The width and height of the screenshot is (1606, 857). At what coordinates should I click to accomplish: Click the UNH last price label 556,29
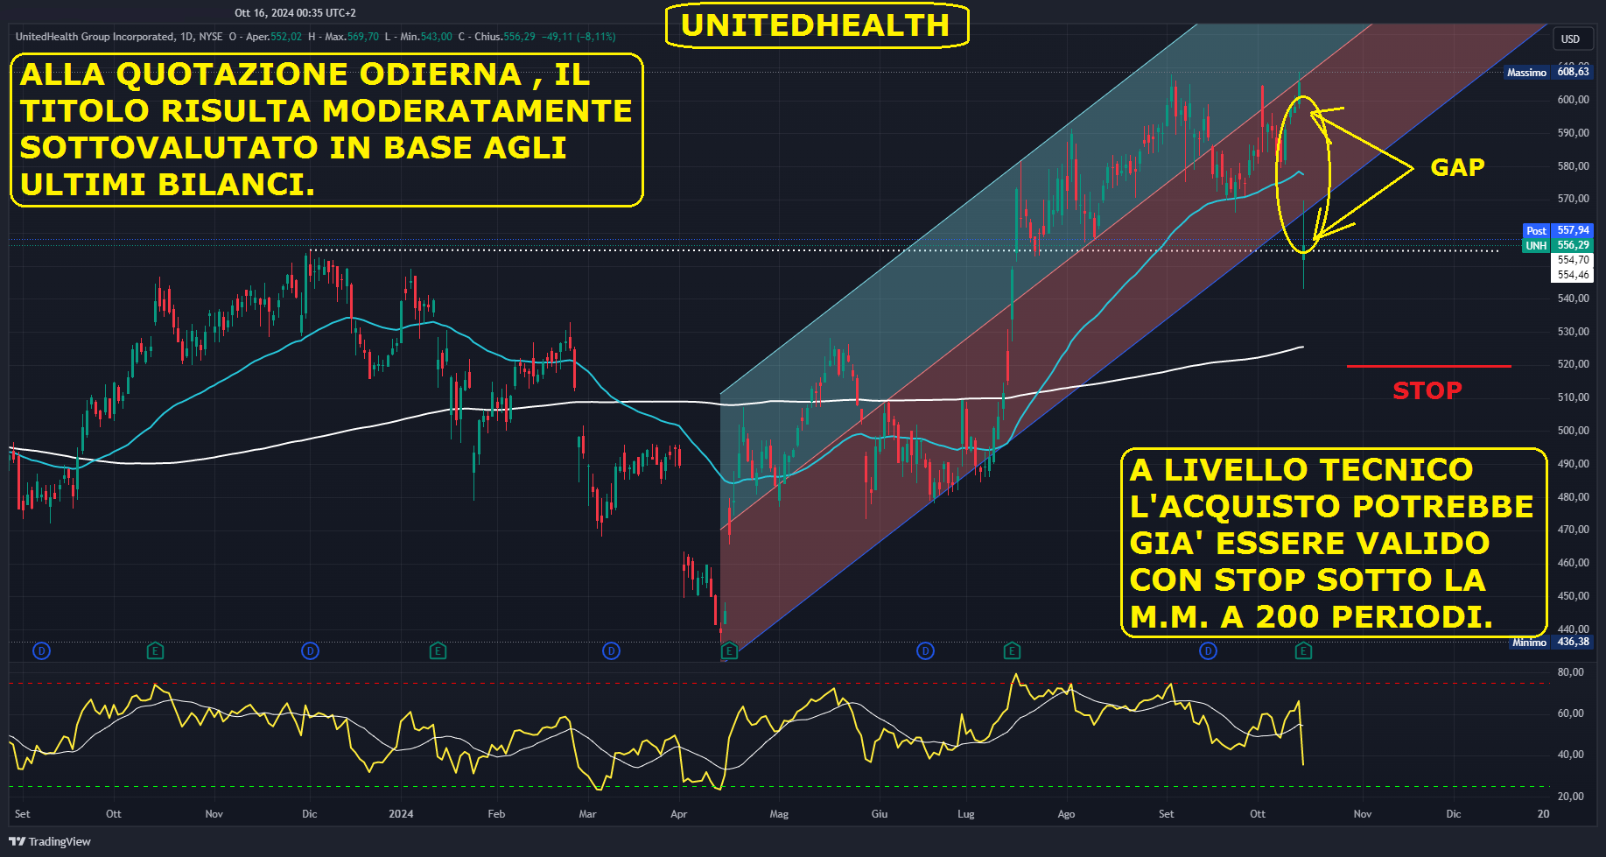(x=1559, y=245)
